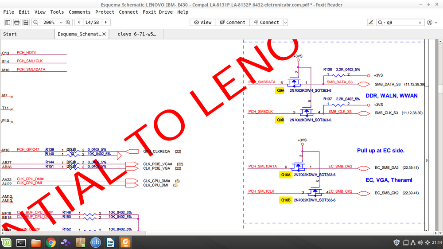Click the vertical scrollbar down arrow
The width and height of the screenshot is (443, 249).
point(440,233)
